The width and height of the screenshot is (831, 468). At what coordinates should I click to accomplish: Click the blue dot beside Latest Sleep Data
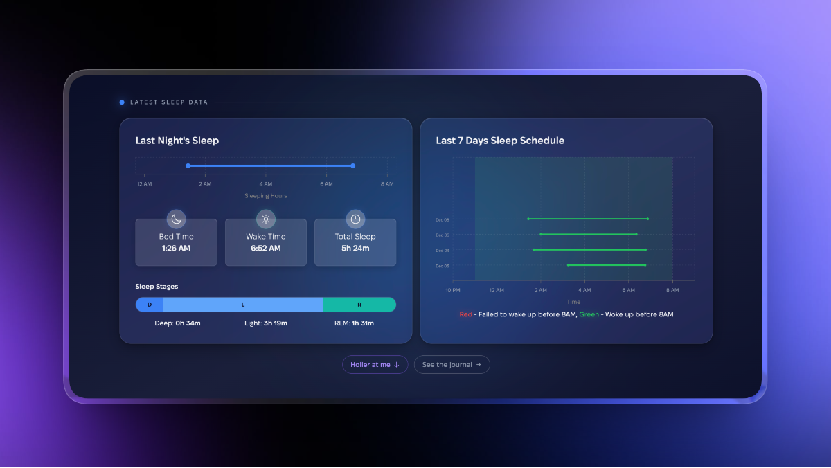pyautogui.click(x=122, y=102)
